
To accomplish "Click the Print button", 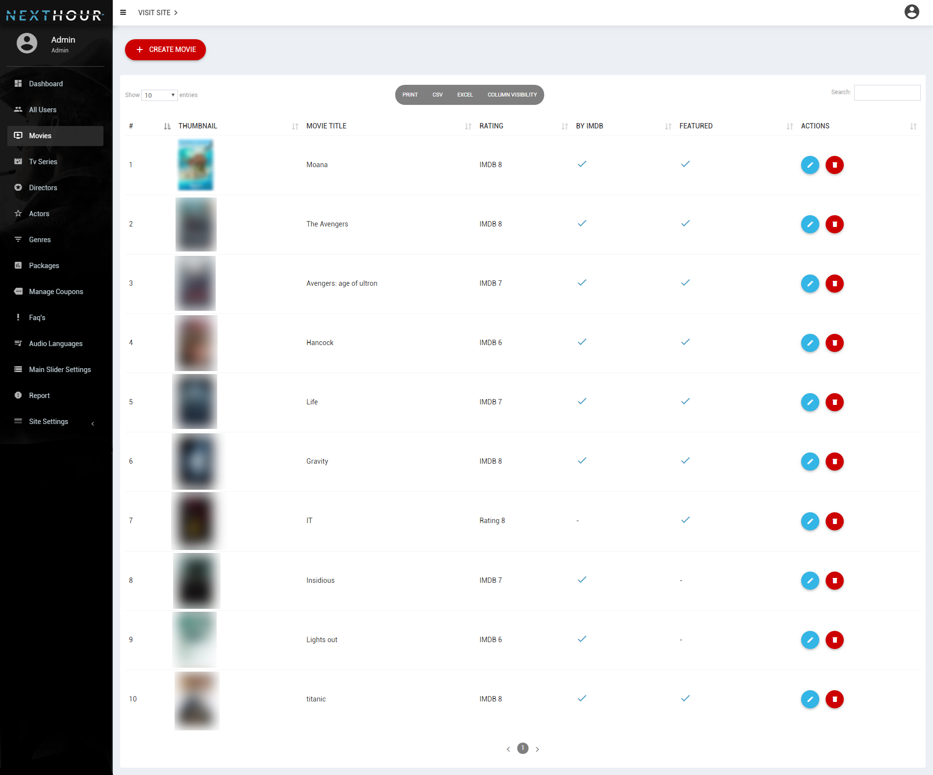I will point(410,95).
